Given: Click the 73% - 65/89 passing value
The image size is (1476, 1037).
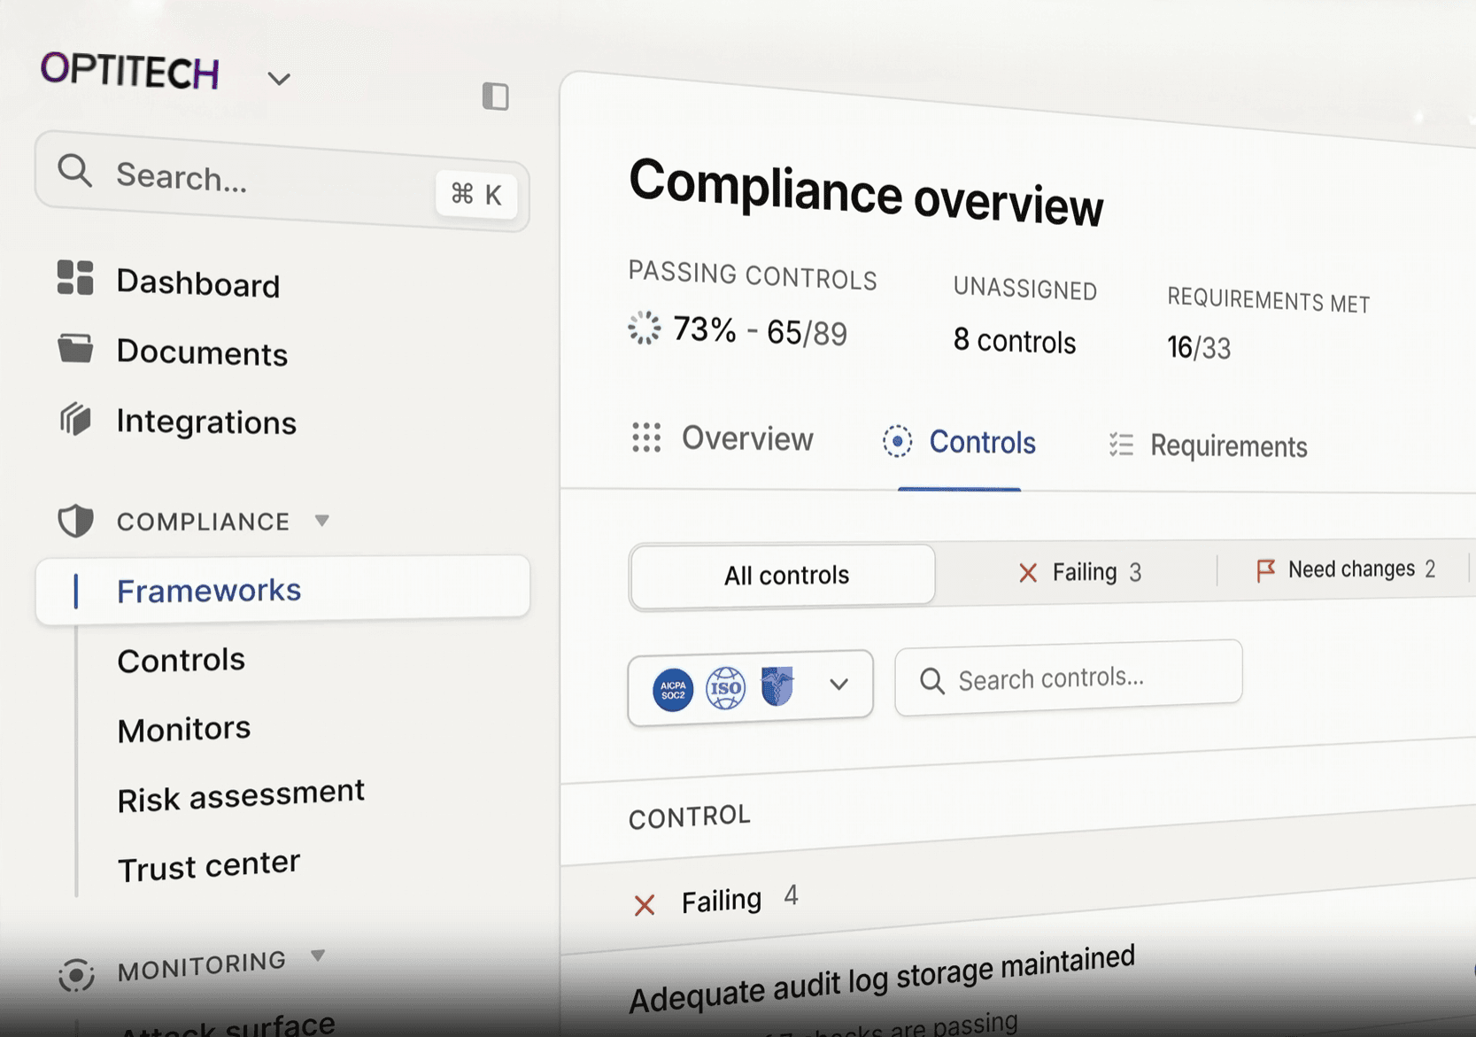Looking at the screenshot, I should point(760,331).
